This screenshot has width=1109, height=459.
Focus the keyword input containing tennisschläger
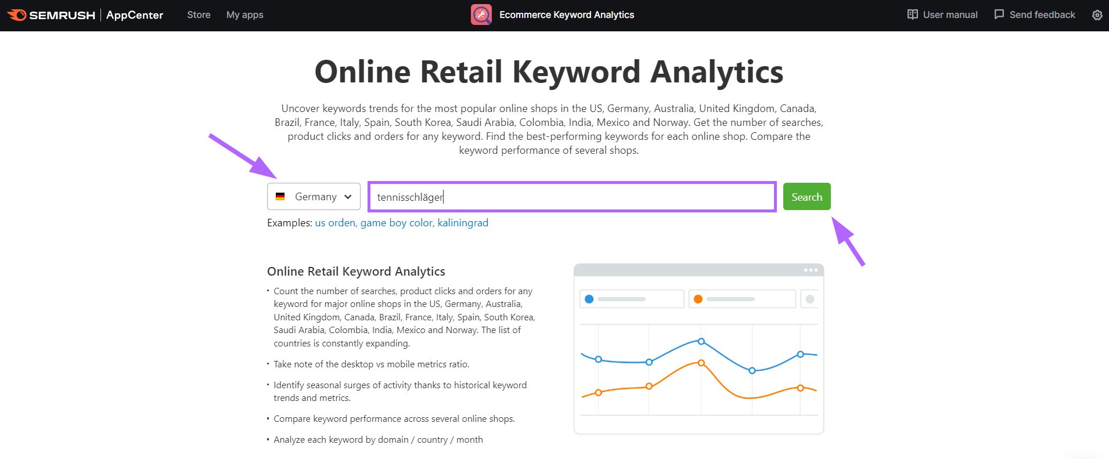click(572, 197)
